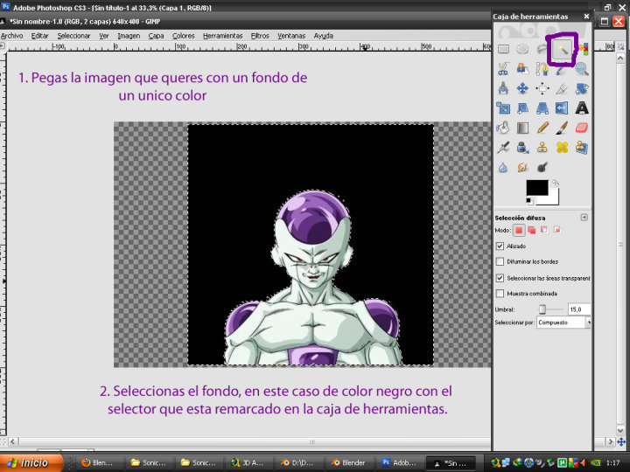Uncheck the Alisado checkbox
This screenshot has height=472, width=630.
tap(500, 246)
